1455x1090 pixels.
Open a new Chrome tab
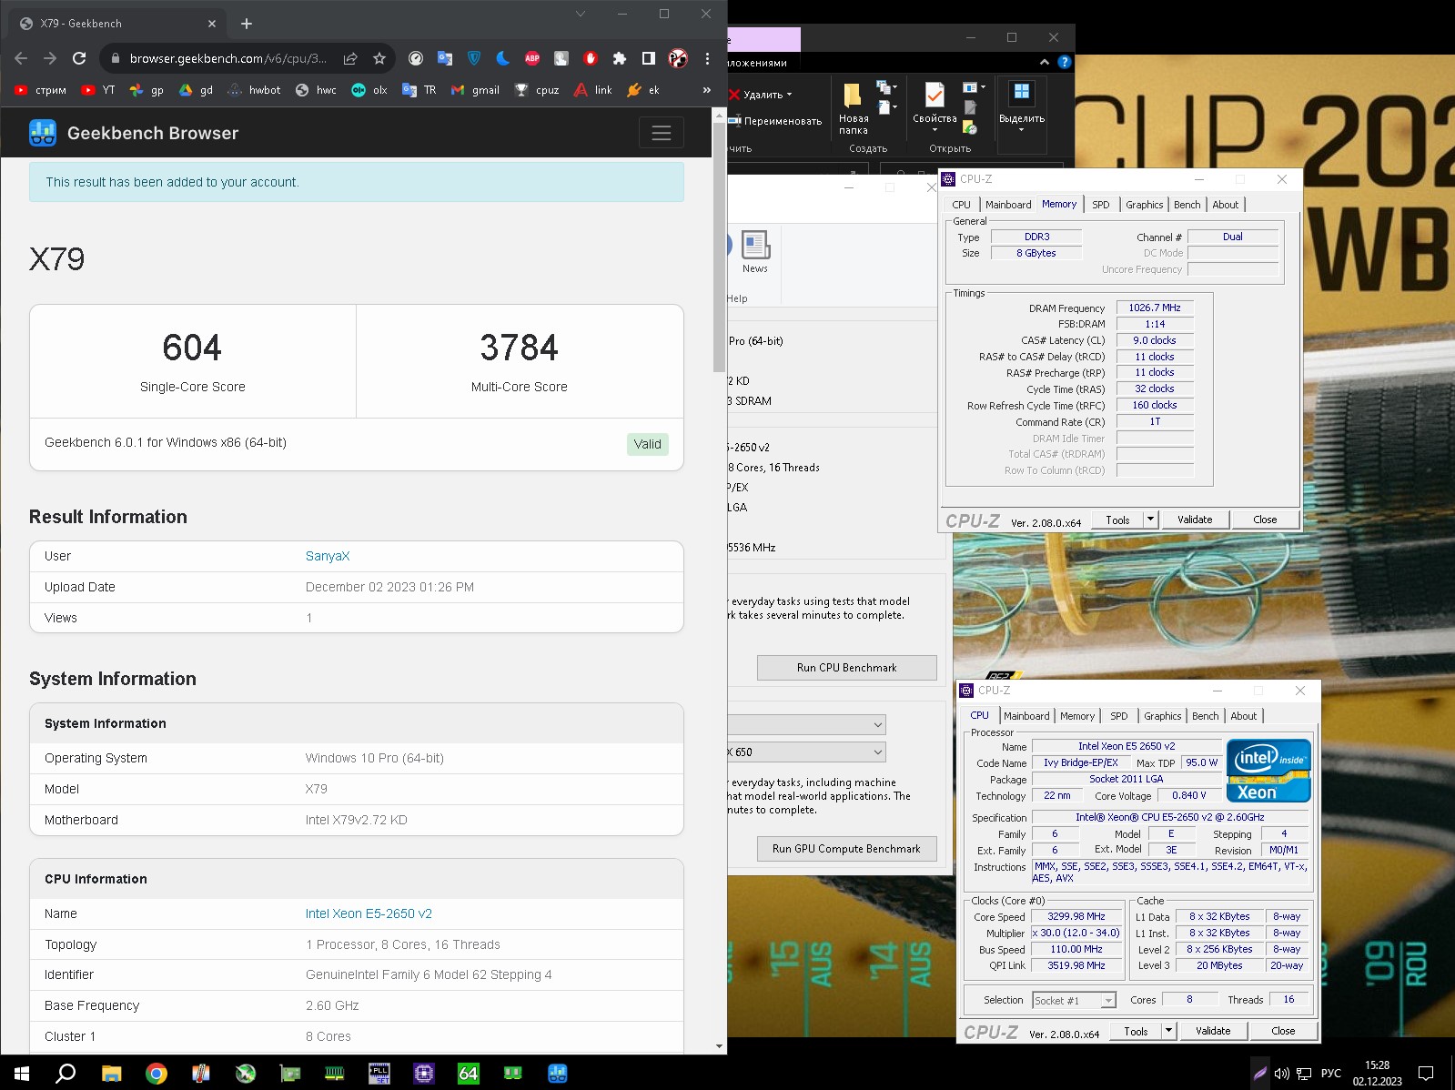tap(247, 24)
